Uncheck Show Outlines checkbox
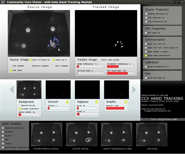Image resolution: width=185 pixels, height=154 pixels. tap(30, 60)
